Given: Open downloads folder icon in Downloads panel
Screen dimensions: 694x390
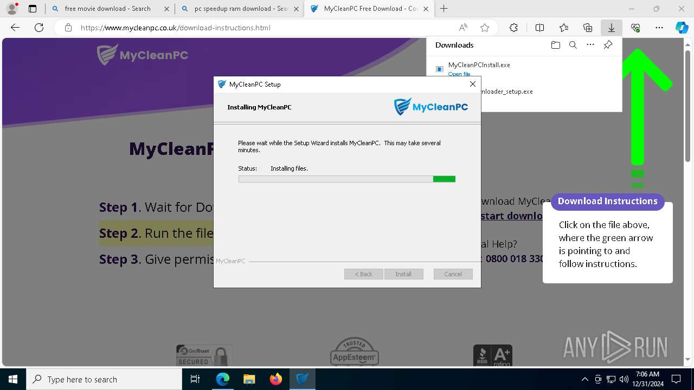Looking at the screenshot, I should click(x=555, y=45).
